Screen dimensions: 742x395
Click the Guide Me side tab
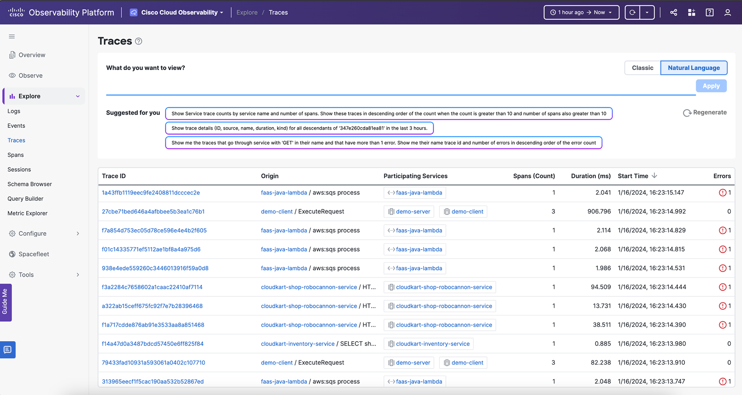5,302
